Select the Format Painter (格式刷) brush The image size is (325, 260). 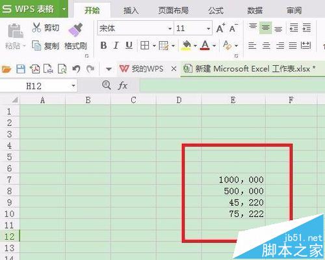[x=75, y=30]
